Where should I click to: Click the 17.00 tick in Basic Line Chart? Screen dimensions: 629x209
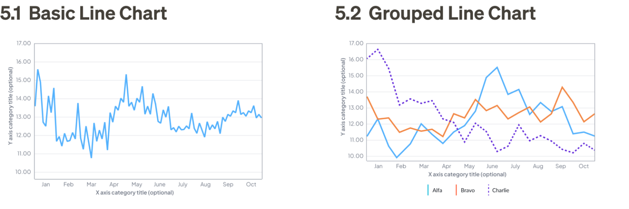pyautogui.click(x=24, y=43)
